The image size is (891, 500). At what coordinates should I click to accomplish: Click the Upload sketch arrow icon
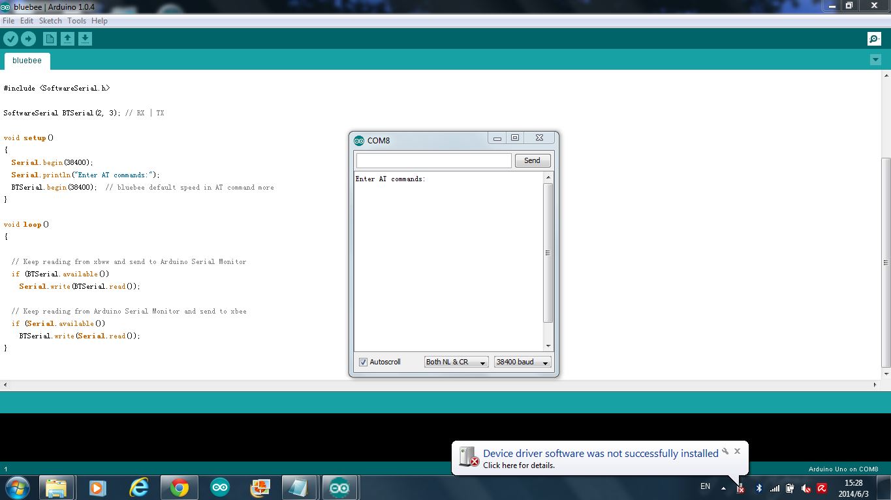click(x=28, y=39)
